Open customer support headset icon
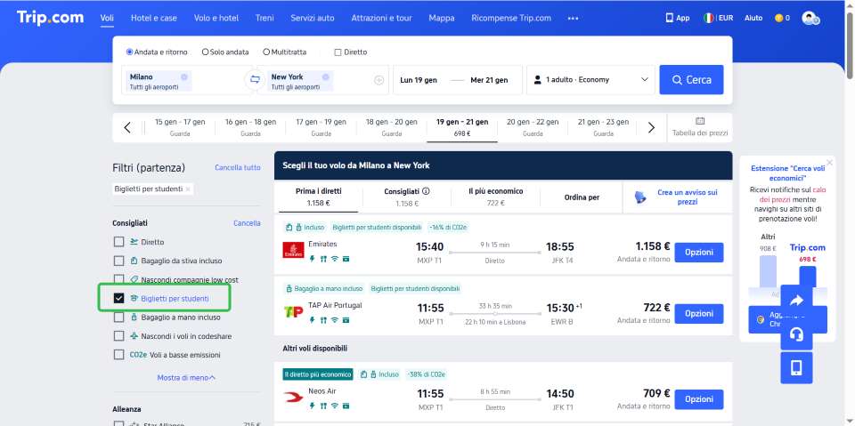855x426 pixels. [796, 334]
